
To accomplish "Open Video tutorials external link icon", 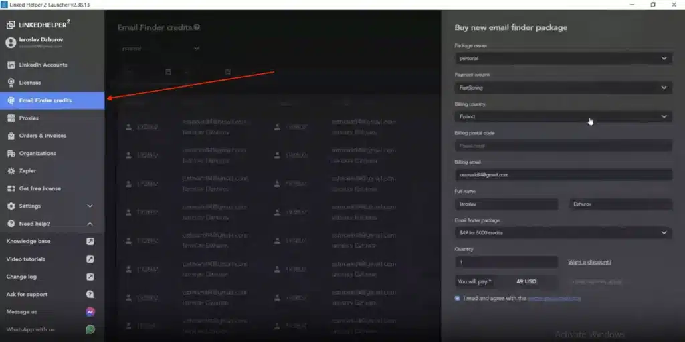I will click(90, 259).
